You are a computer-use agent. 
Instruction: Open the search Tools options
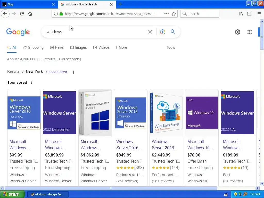click(171, 47)
